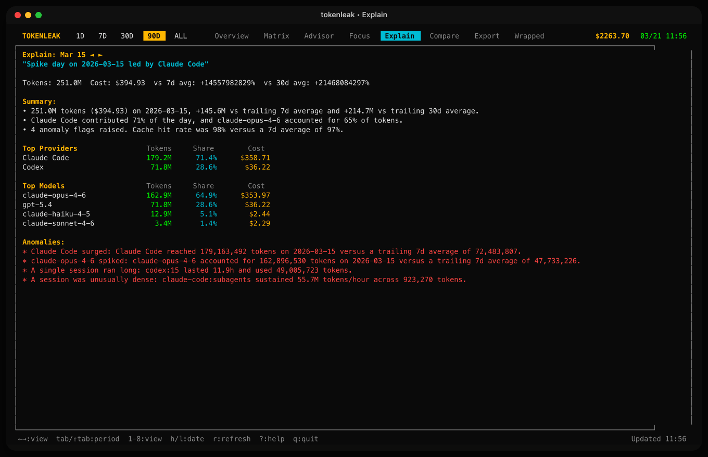708x457 pixels.
Task: Click the Claude Code surged anomaly
Action: (x=272, y=251)
